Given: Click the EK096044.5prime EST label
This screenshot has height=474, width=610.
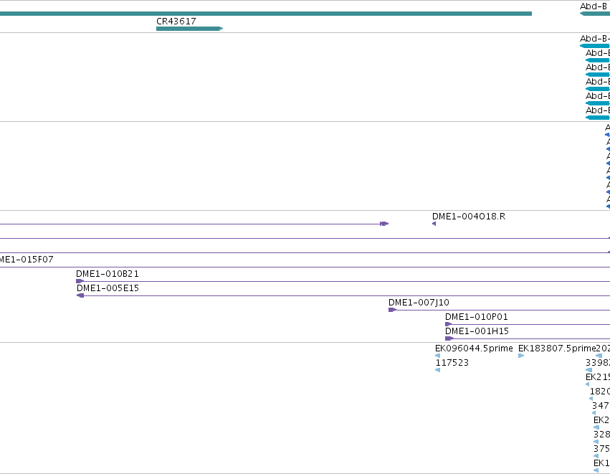Looking at the screenshot, I should pos(474,349).
